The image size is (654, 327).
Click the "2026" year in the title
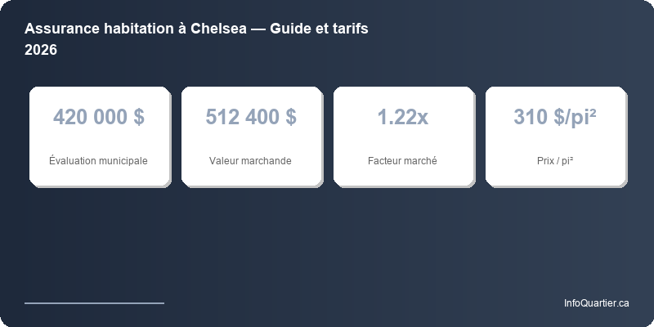pos(41,50)
